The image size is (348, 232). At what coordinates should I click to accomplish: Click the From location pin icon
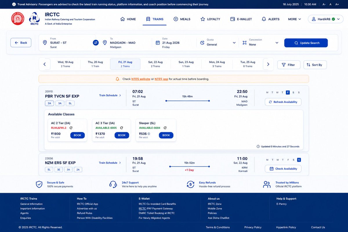pos(45,43)
